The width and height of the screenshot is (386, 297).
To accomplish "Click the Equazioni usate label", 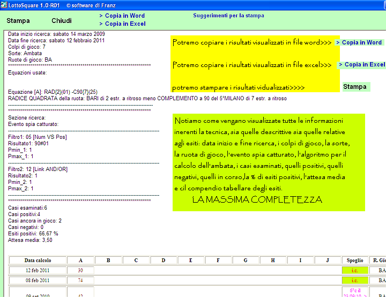I will tap(27, 73).
